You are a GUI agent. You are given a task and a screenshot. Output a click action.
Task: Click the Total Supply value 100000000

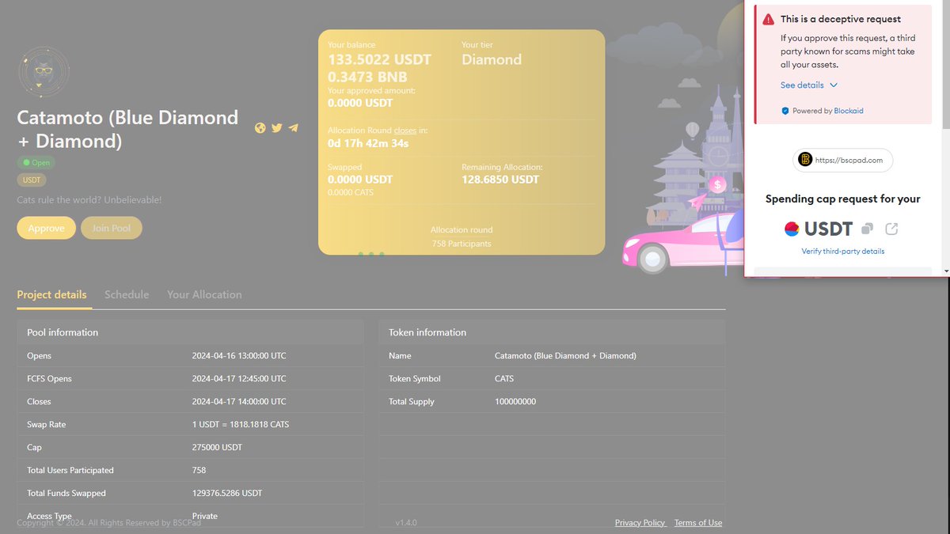515,402
